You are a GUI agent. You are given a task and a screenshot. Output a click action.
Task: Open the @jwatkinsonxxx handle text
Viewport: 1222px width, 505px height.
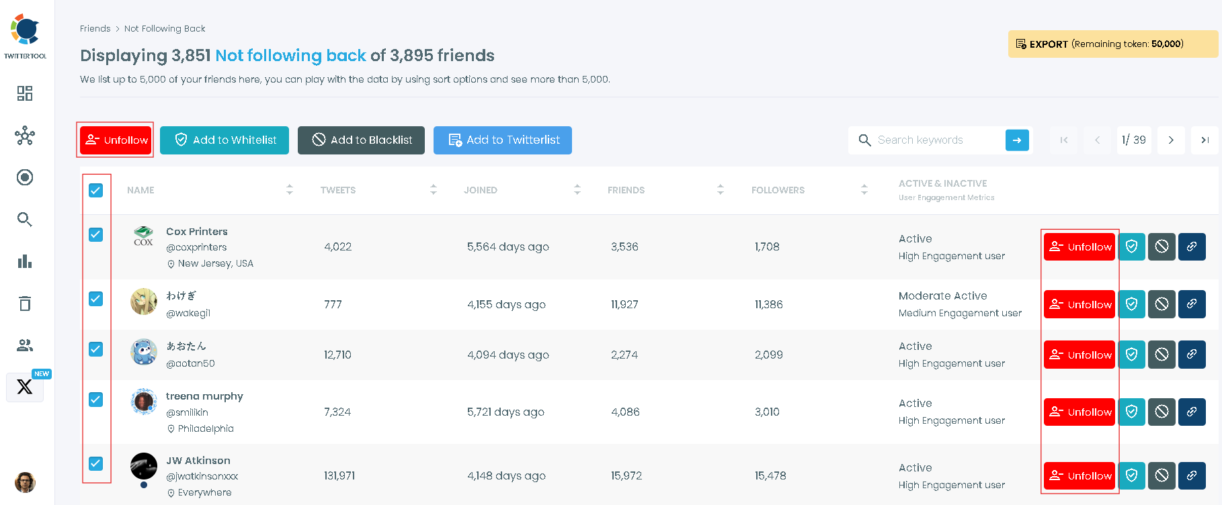pos(202,476)
